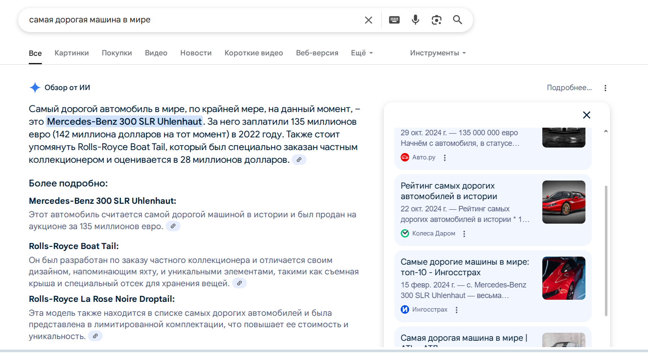Viewport: 648px width, 353px height.
Task: Open source link after 135 миллионов евро sentence
Action: point(173,226)
